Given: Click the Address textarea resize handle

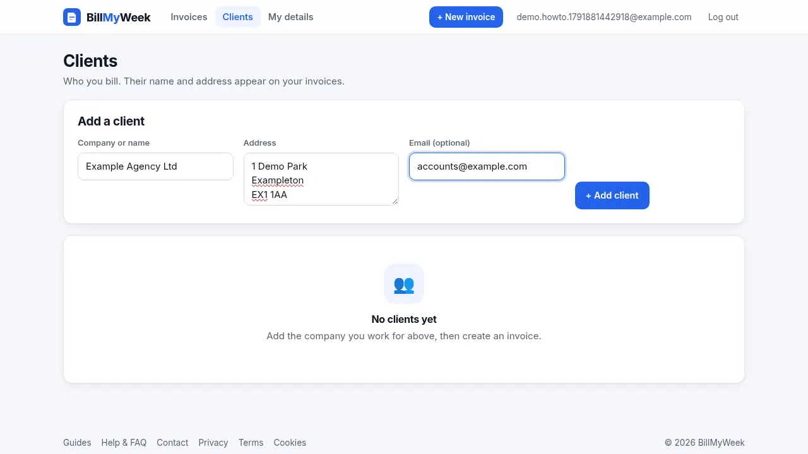Looking at the screenshot, I should pyautogui.click(x=395, y=201).
